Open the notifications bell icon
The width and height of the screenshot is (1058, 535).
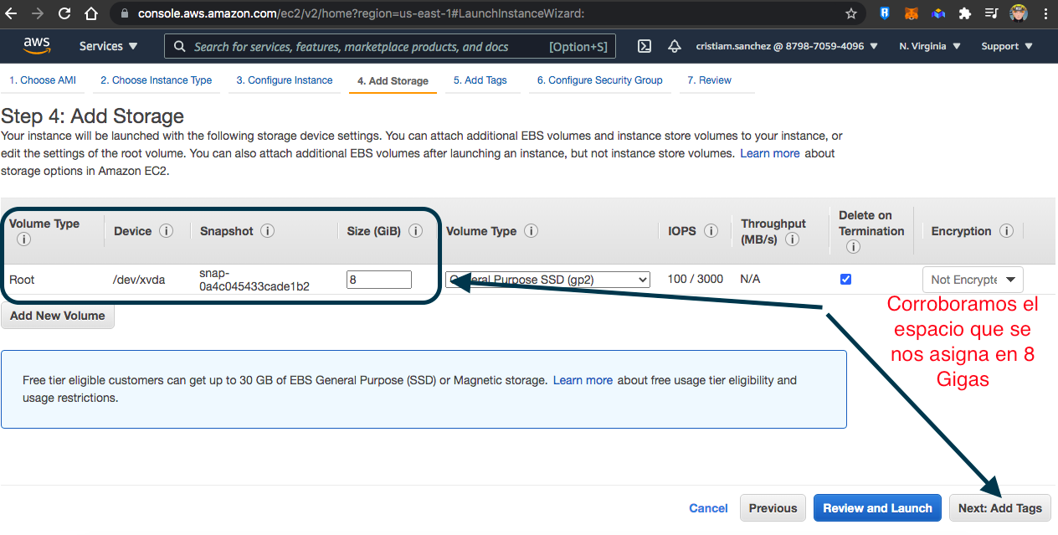point(674,47)
